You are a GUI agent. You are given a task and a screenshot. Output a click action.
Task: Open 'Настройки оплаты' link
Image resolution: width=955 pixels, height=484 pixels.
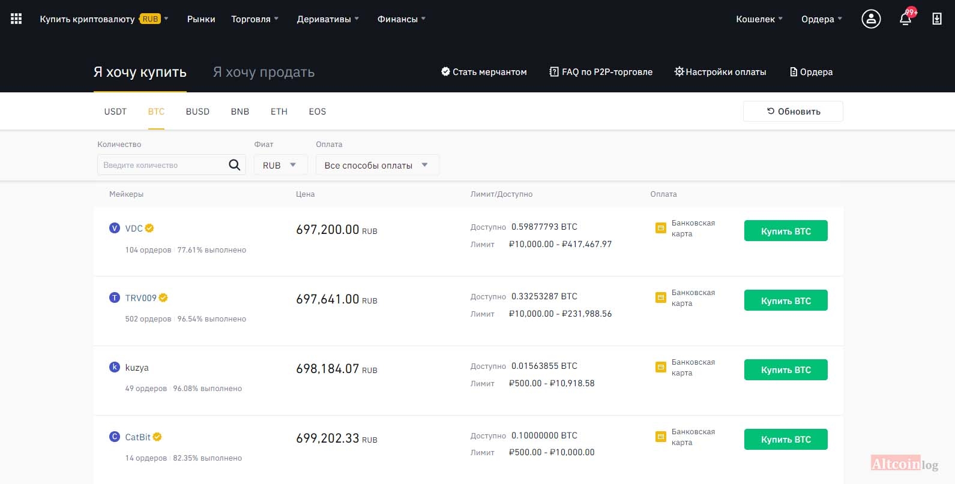(x=720, y=72)
